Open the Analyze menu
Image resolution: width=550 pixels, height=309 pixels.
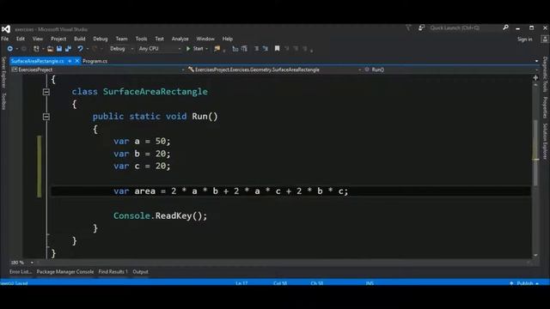(x=180, y=39)
